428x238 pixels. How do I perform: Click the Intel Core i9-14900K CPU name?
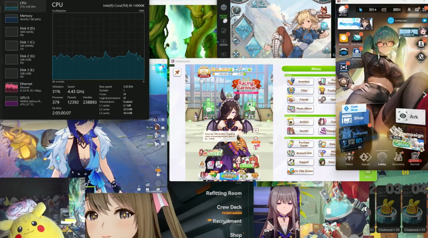pyautogui.click(x=123, y=5)
